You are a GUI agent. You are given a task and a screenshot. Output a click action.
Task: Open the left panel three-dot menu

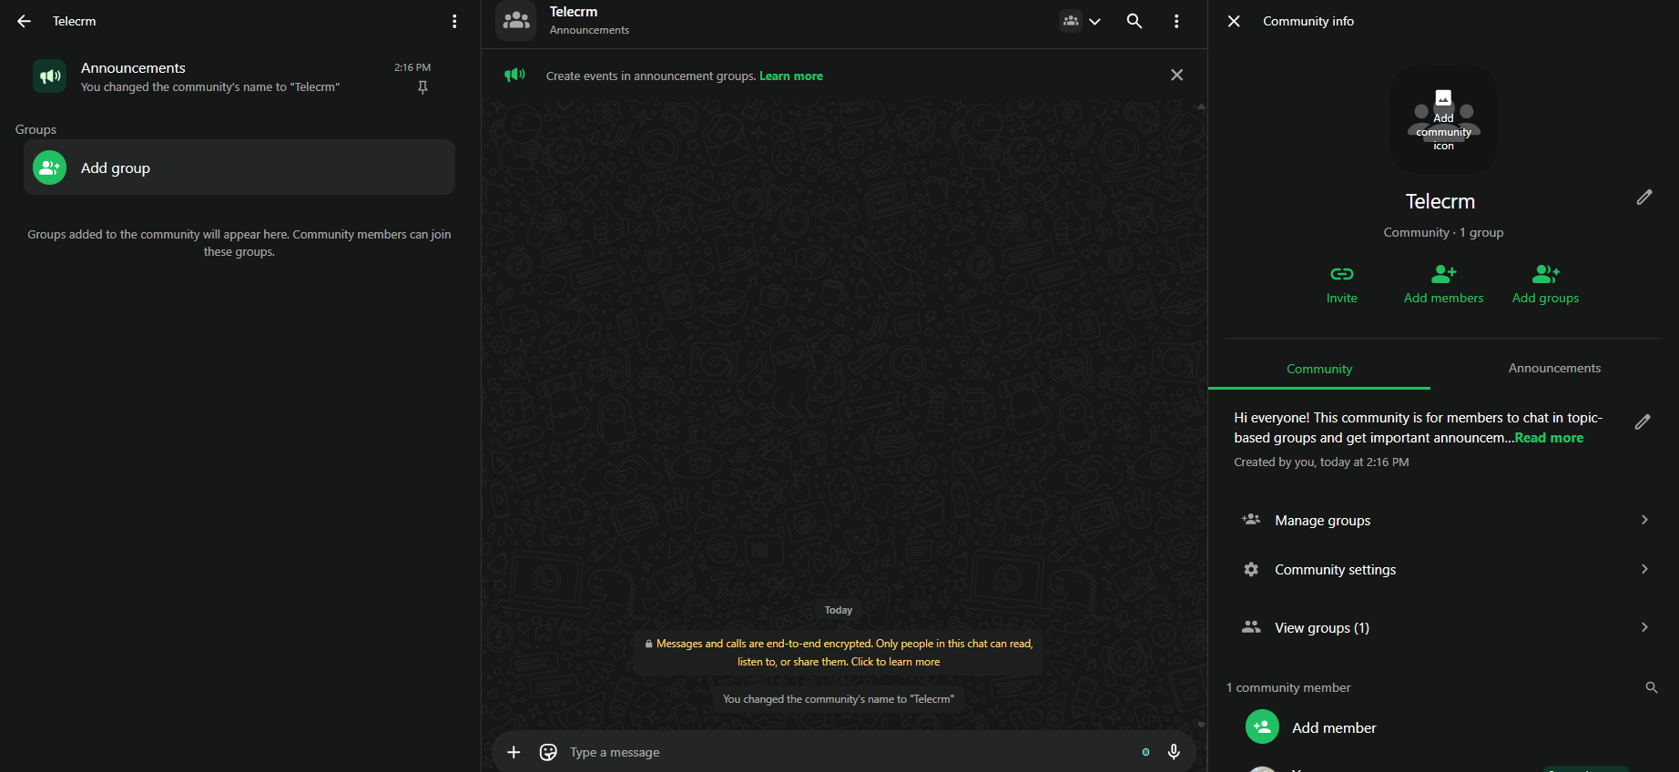click(x=454, y=21)
